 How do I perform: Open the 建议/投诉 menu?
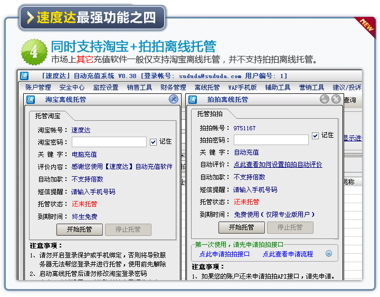coord(347,87)
